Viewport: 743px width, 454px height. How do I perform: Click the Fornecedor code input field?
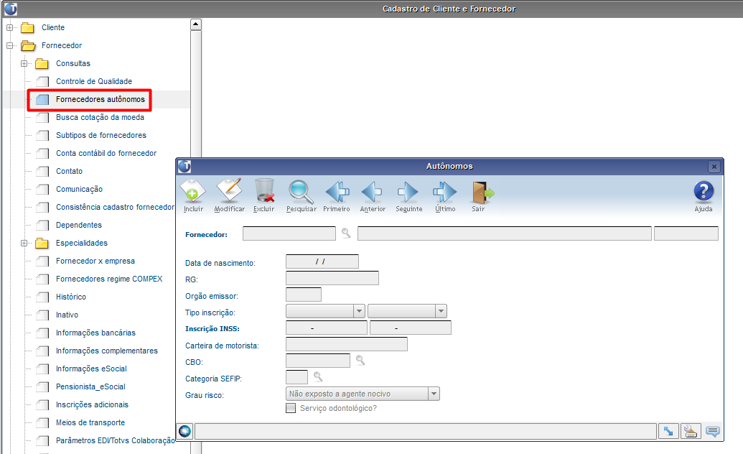pos(289,233)
